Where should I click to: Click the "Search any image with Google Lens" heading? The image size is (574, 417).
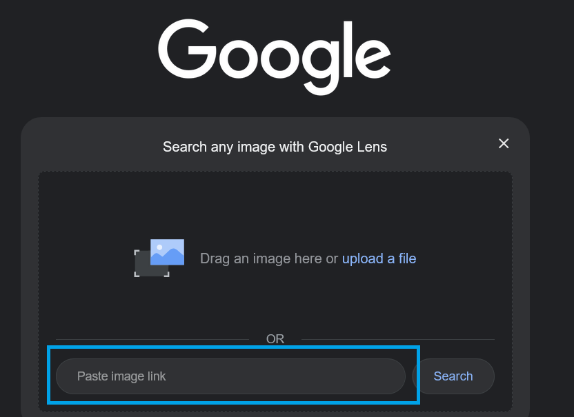point(275,147)
